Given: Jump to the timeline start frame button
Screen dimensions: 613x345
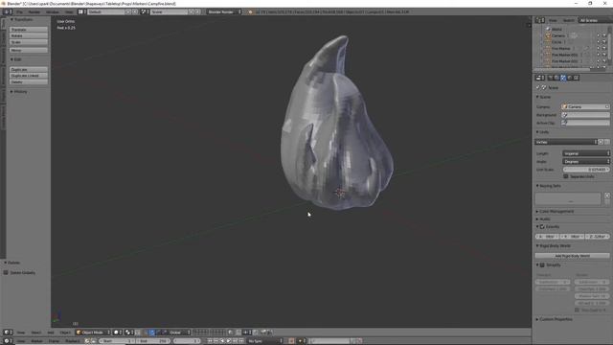Looking at the screenshot, I should click(x=210, y=341).
